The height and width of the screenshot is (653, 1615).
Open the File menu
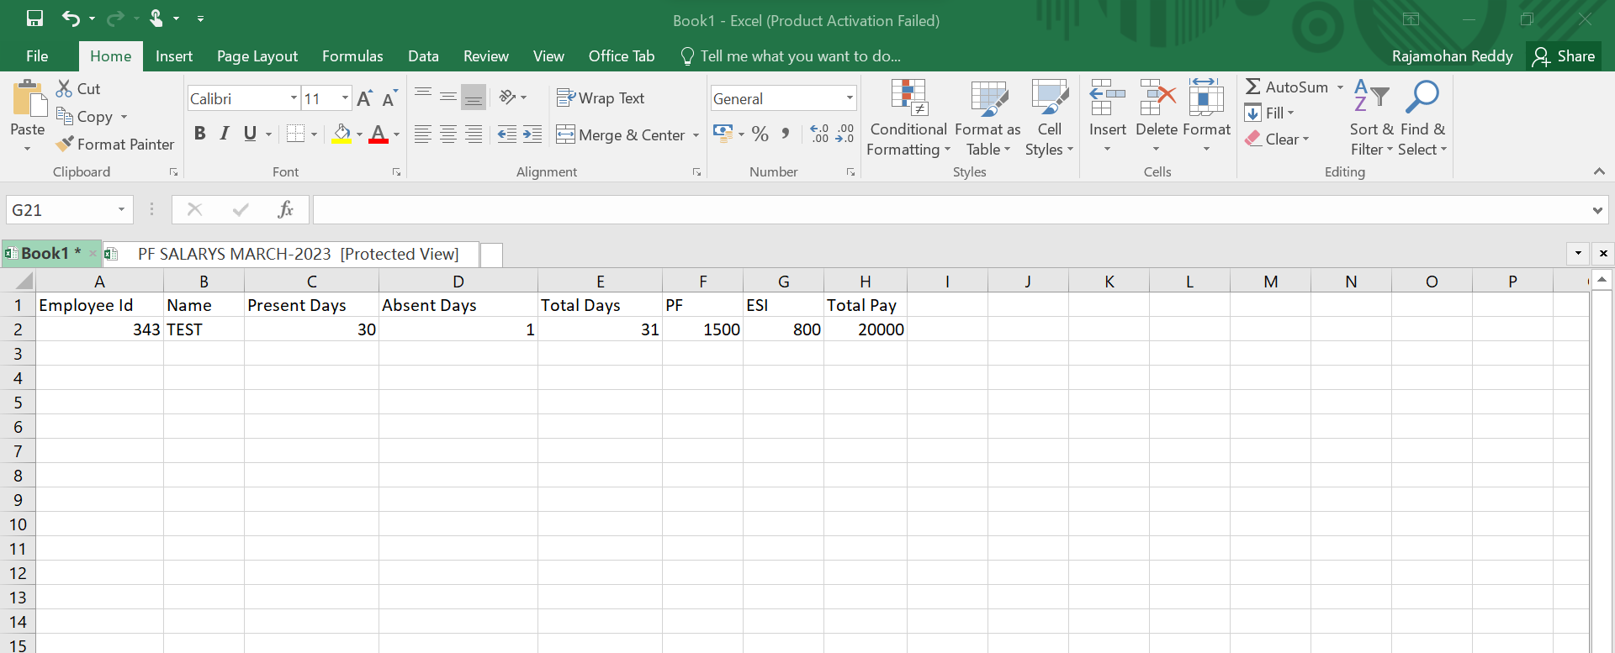(37, 56)
